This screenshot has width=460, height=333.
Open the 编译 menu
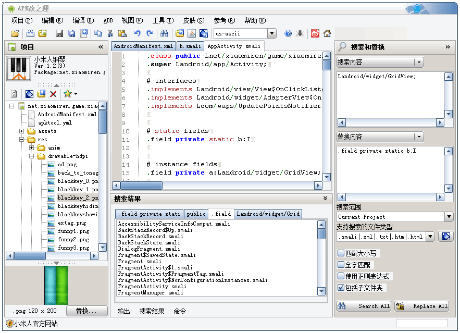pos(84,20)
